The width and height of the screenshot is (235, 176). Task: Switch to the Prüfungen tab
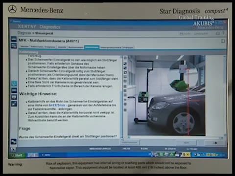coord(128,47)
